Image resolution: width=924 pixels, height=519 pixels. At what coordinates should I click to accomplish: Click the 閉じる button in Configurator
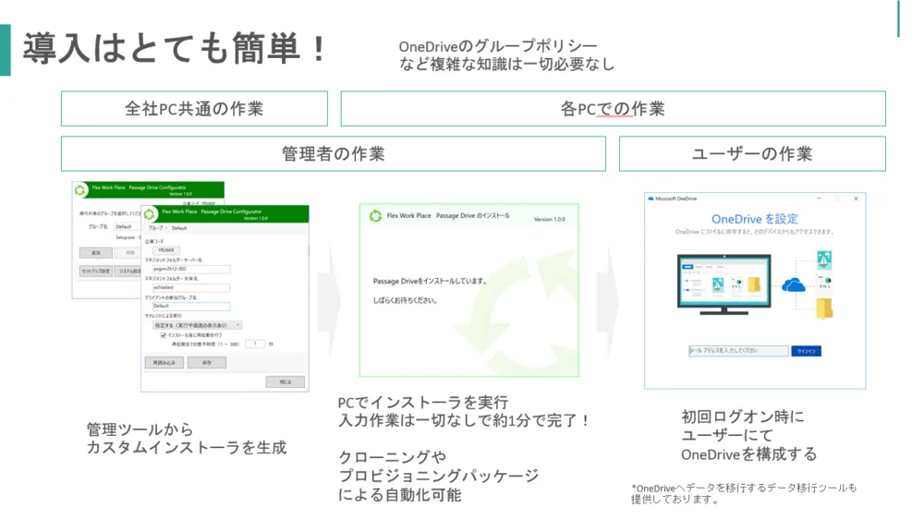coord(286,381)
